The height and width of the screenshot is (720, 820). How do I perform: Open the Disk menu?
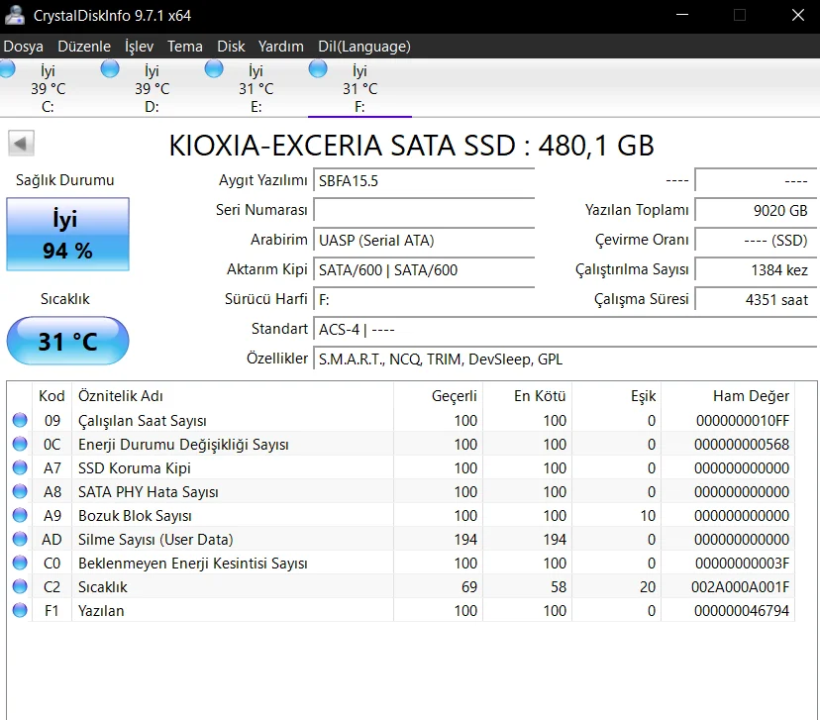tap(231, 47)
